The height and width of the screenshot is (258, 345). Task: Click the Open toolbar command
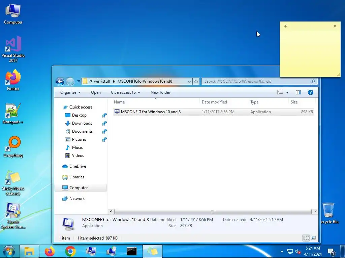click(x=96, y=92)
